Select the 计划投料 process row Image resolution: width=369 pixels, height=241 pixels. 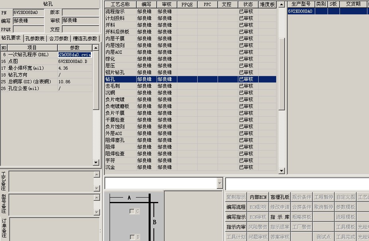[x=190, y=18]
